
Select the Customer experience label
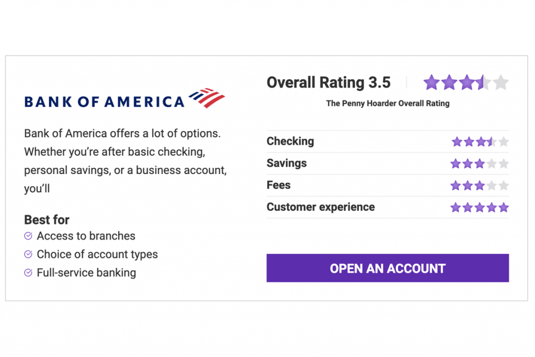click(320, 207)
